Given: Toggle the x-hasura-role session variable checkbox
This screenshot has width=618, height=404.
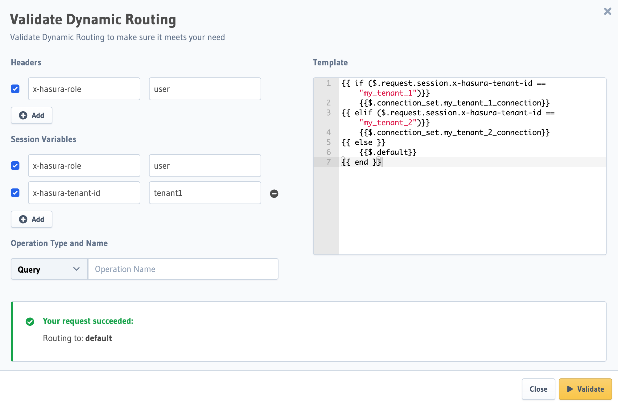Looking at the screenshot, I should [15, 166].
